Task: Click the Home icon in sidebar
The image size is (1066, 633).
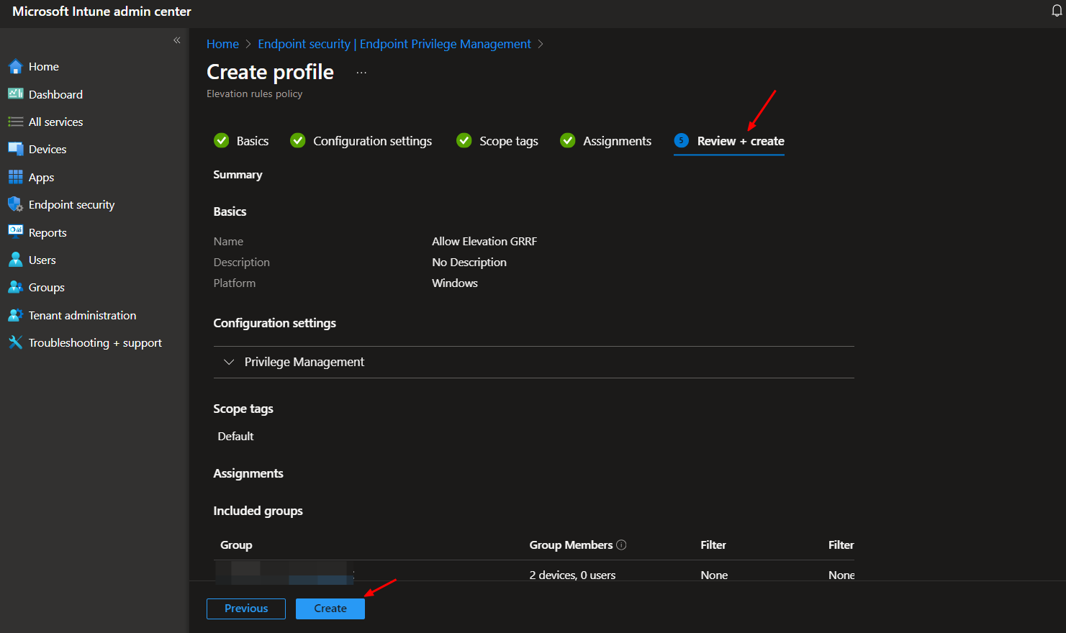Action: click(15, 67)
